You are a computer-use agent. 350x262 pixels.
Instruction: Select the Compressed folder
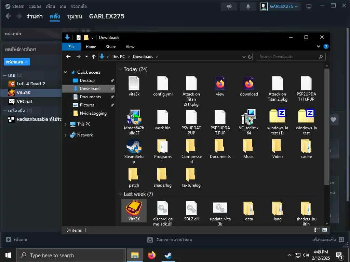click(x=191, y=151)
